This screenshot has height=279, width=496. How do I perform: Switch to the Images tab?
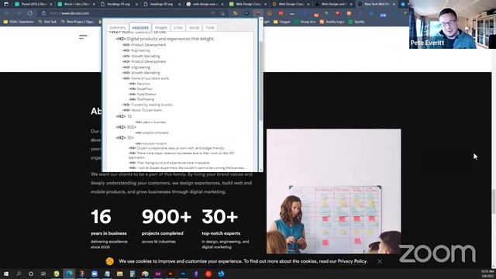click(x=161, y=28)
